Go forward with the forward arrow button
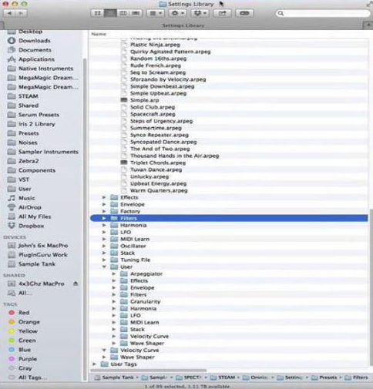 coord(22,13)
